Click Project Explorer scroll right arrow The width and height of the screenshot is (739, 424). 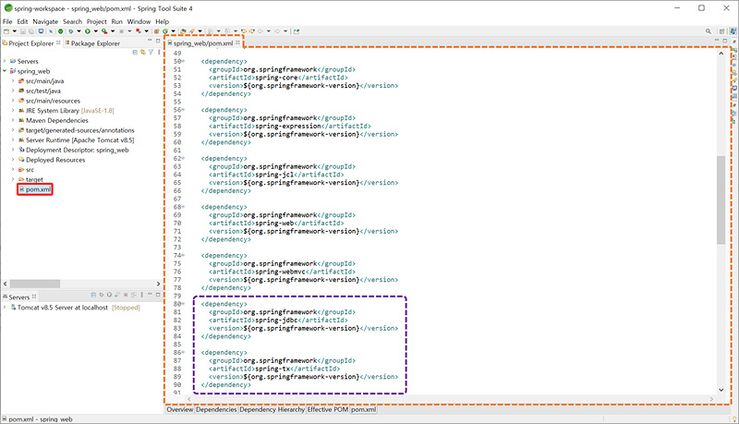(158, 284)
